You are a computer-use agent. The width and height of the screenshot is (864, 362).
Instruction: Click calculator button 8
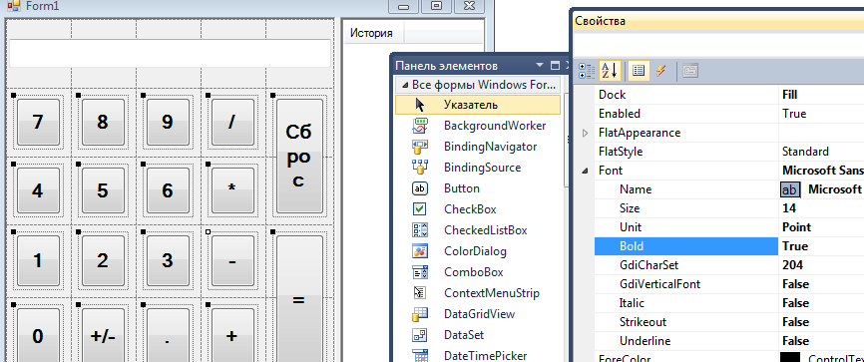point(103,122)
